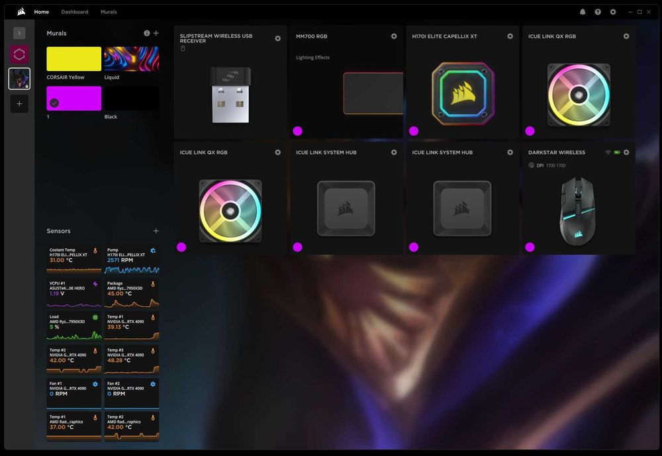Add a new sensor with plus icon
This screenshot has height=456, width=662.
click(156, 230)
